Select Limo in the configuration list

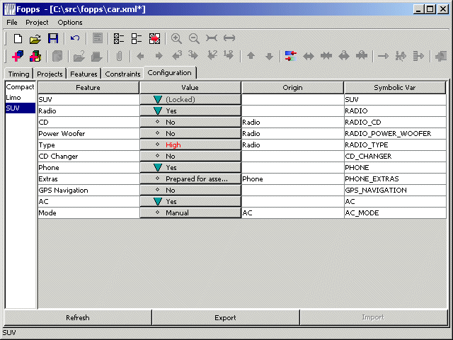click(x=20, y=98)
